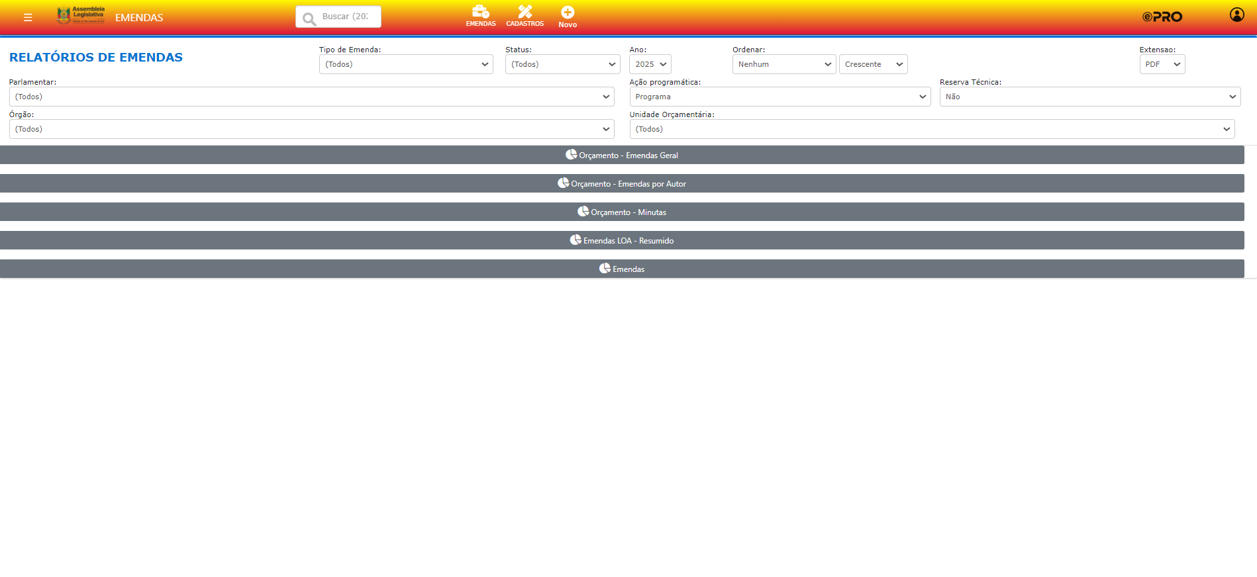Screen dimensions: 1257x577
Task: Open the Cadastros tools icon
Action: [525, 12]
